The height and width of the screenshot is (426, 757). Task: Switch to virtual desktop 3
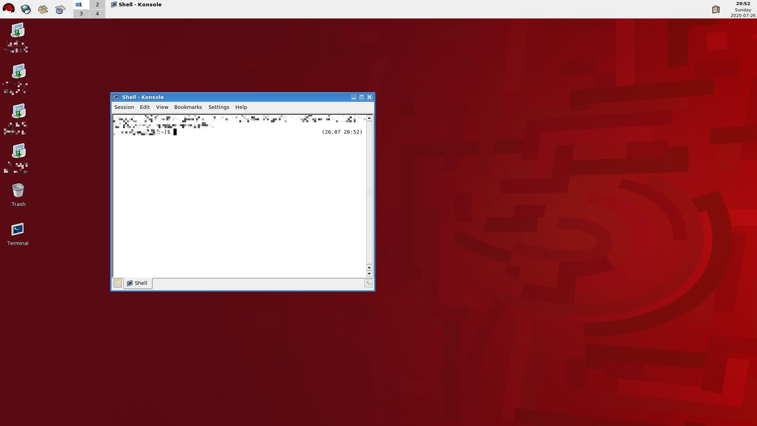81,14
